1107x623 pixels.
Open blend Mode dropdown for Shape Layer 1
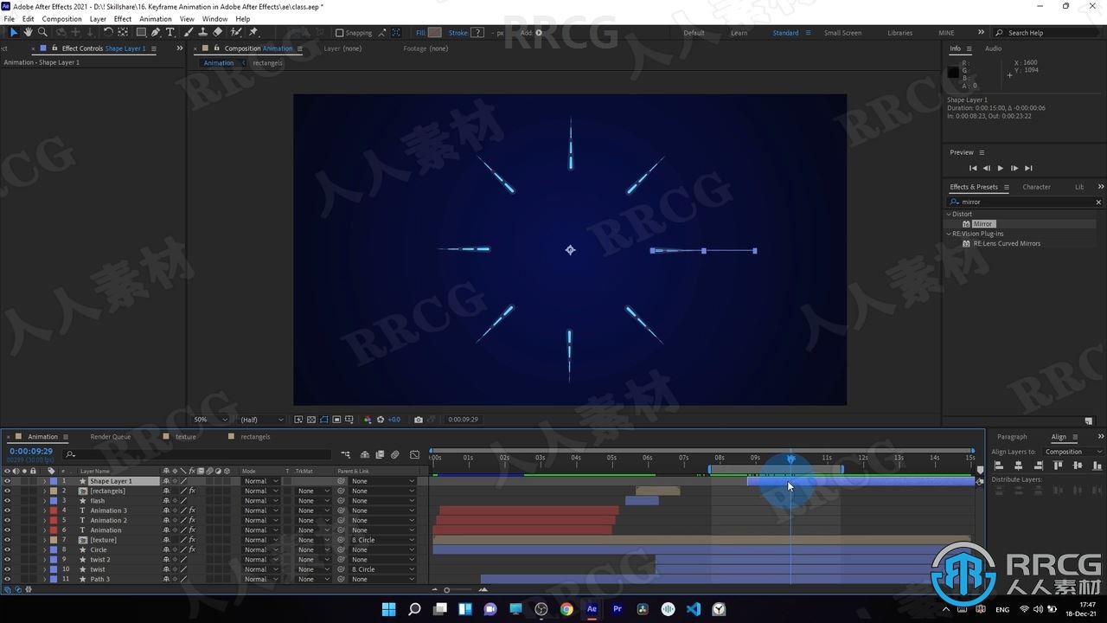click(260, 481)
